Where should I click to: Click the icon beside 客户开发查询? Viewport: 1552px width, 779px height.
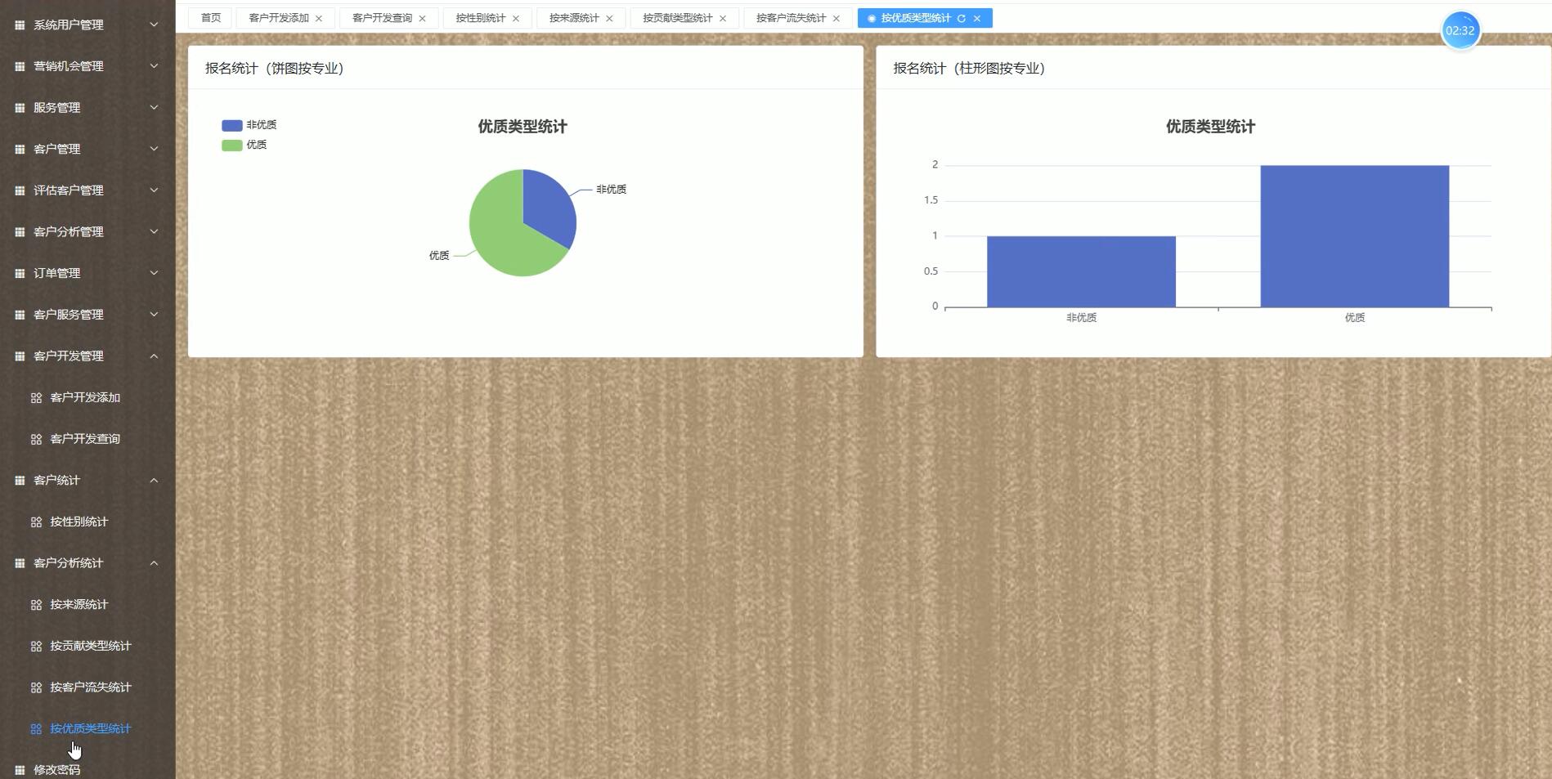(x=36, y=439)
